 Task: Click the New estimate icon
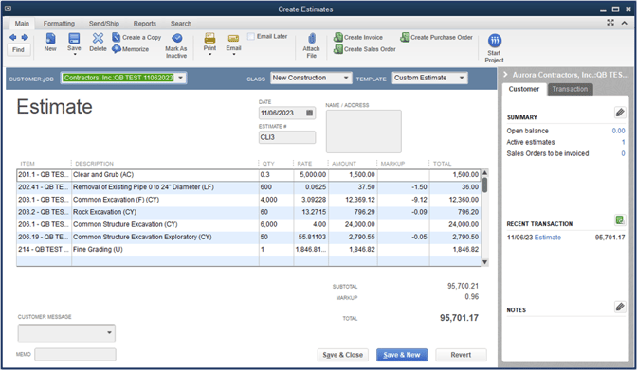coord(50,39)
